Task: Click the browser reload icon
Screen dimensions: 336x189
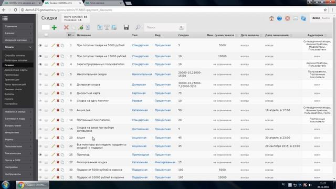Action: click(x=15, y=10)
